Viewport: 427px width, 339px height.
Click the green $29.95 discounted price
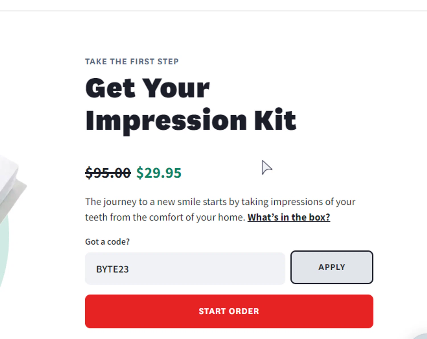(x=159, y=173)
